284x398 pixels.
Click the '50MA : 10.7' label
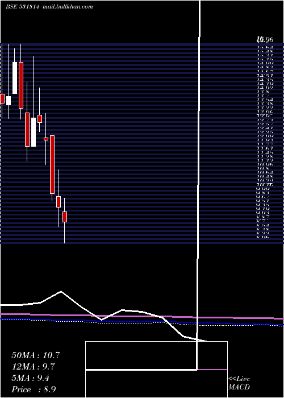(36, 355)
